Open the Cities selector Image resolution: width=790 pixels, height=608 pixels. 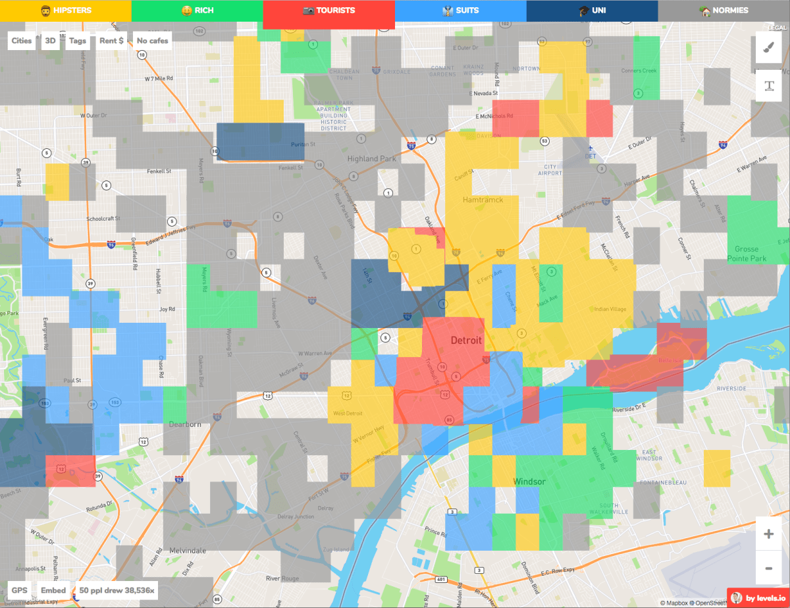coord(22,40)
